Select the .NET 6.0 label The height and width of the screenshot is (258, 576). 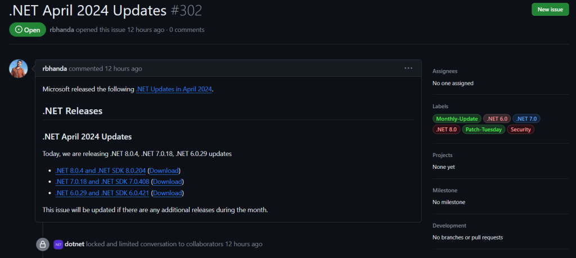pyautogui.click(x=497, y=118)
